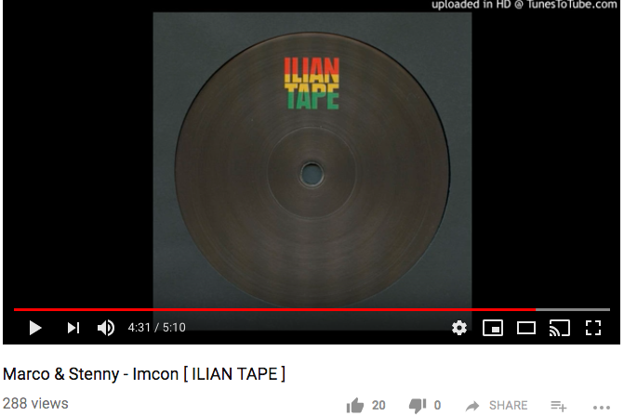Cast video to TV icon
Image resolution: width=624 pixels, height=416 pixels.
560,328
